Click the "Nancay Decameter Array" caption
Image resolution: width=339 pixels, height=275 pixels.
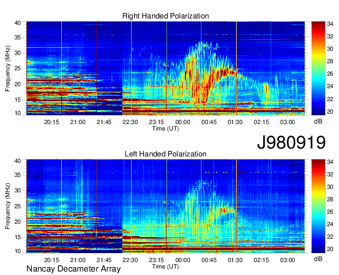73,269
